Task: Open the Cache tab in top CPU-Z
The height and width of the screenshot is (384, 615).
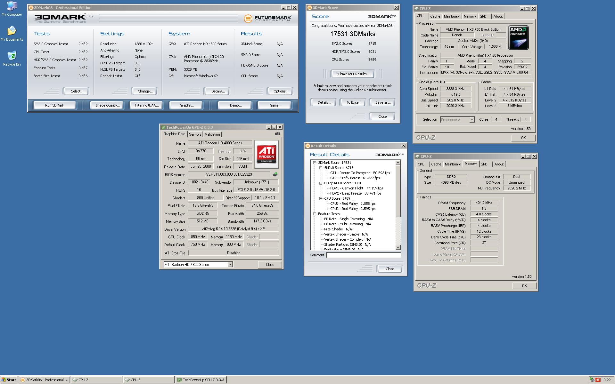Action: click(x=435, y=16)
